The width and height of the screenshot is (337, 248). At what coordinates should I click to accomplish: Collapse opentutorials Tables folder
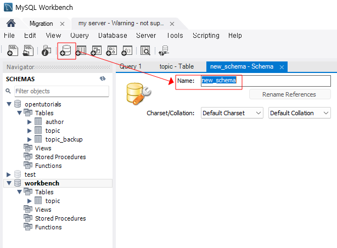(19, 113)
